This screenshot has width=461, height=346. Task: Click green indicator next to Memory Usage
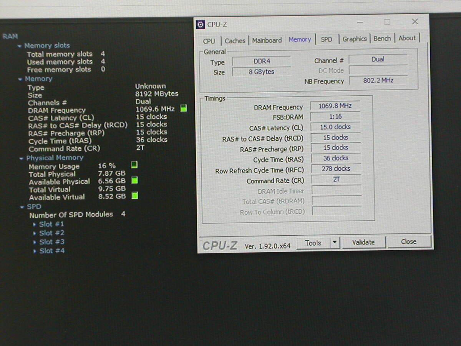(x=134, y=165)
